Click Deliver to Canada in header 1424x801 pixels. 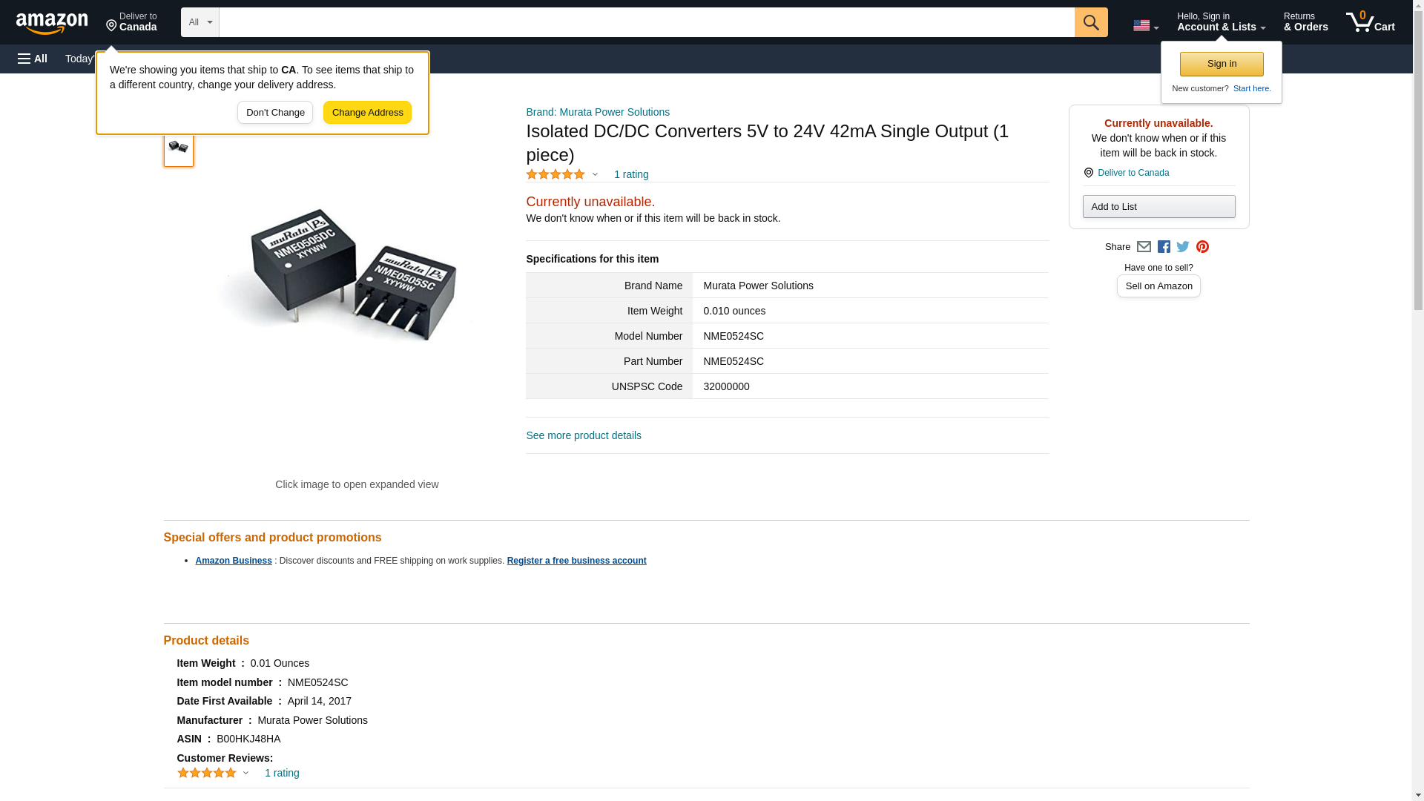point(131,22)
